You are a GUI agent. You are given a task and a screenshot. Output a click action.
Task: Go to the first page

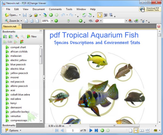pos(57,130)
